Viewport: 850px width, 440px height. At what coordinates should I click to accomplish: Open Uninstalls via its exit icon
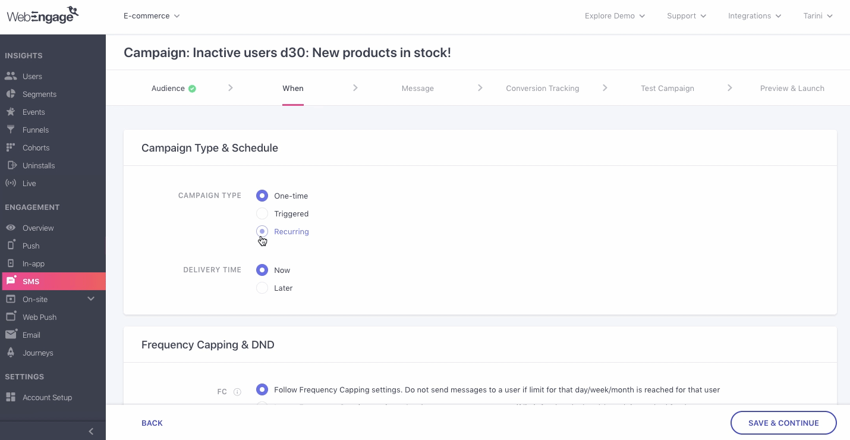click(x=11, y=165)
